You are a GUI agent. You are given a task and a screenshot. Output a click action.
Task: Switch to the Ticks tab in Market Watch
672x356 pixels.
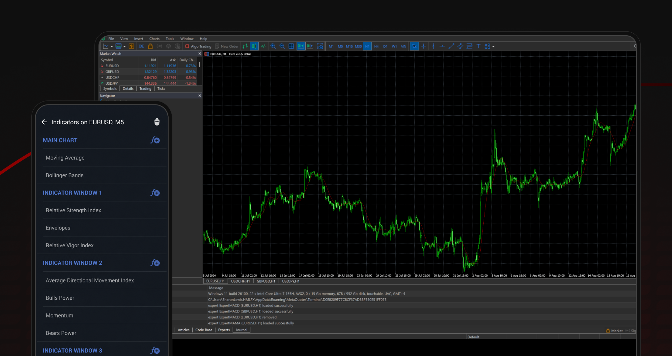[161, 89]
